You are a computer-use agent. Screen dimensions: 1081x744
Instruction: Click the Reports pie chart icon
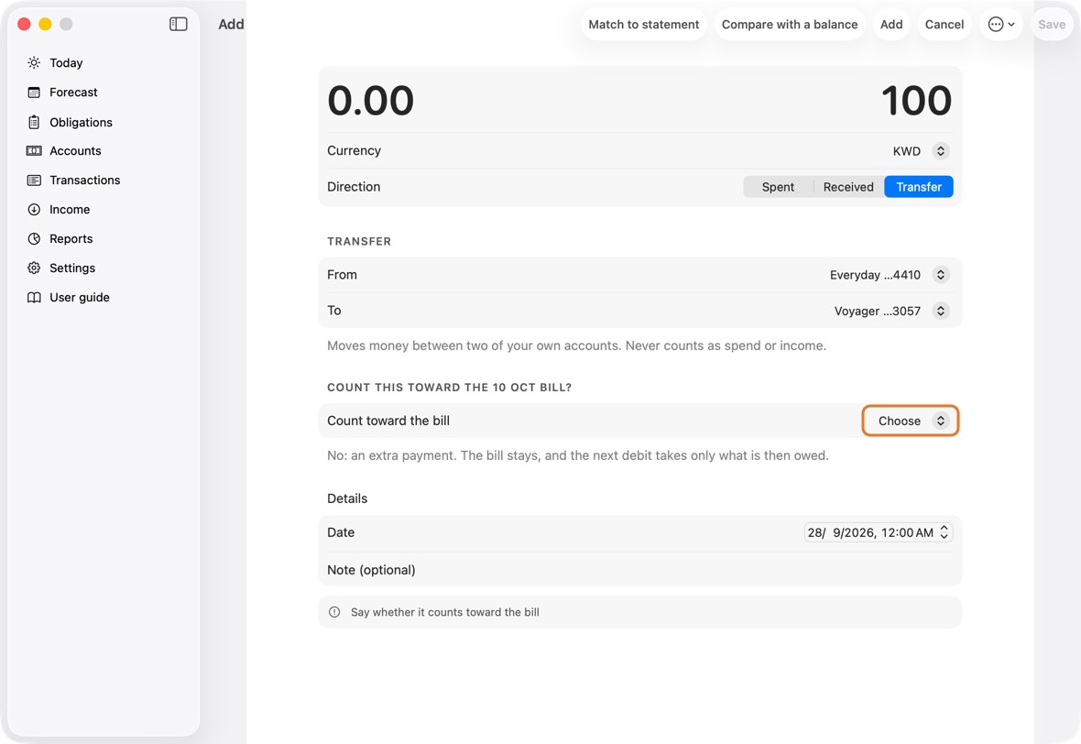click(34, 238)
